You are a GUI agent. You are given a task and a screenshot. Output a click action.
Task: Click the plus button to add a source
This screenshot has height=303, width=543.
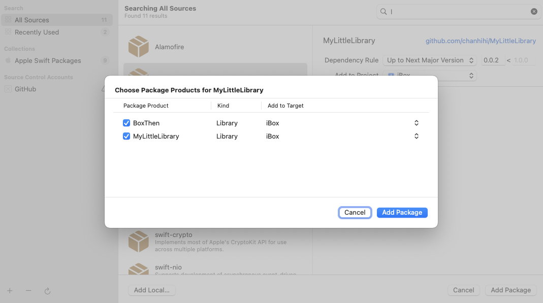pyautogui.click(x=10, y=291)
